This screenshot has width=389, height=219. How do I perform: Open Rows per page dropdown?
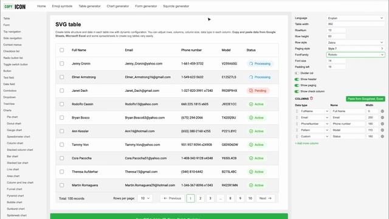pyautogui.click(x=145, y=198)
